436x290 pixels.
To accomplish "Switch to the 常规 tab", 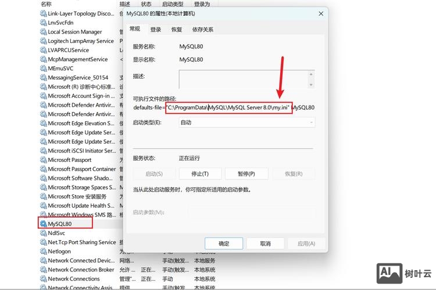I will [135, 29].
